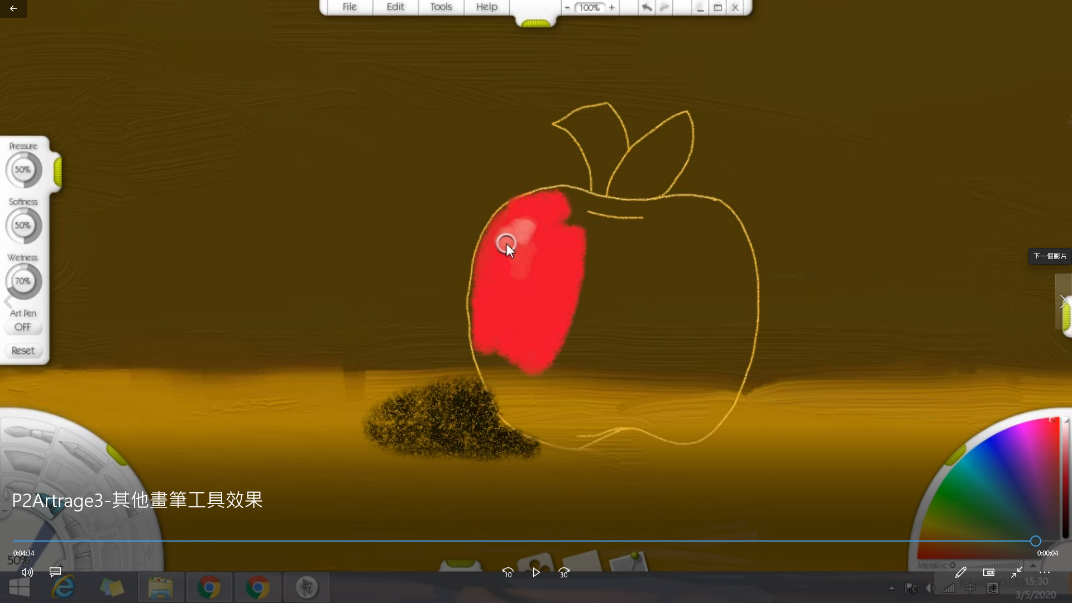The width and height of the screenshot is (1072, 603).
Task: Click the luminance strip beside color wheel
Action: 1065,477
